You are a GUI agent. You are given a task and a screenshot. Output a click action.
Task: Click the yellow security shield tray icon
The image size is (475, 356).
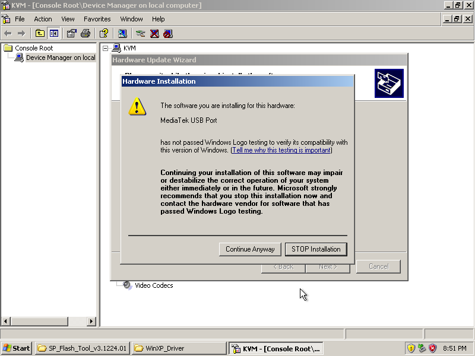point(411,348)
